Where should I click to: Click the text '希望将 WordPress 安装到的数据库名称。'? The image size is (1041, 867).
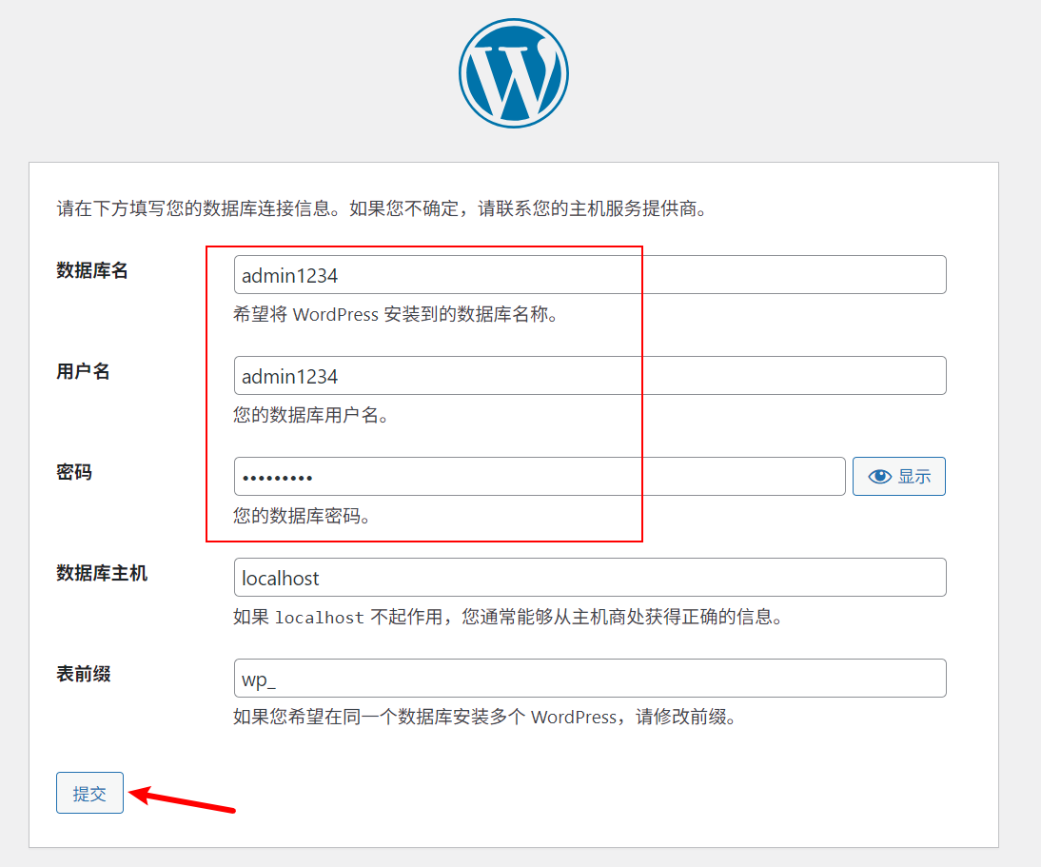click(x=397, y=315)
